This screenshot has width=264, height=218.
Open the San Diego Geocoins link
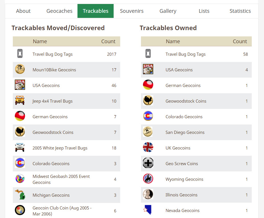(x=185, y=132)
